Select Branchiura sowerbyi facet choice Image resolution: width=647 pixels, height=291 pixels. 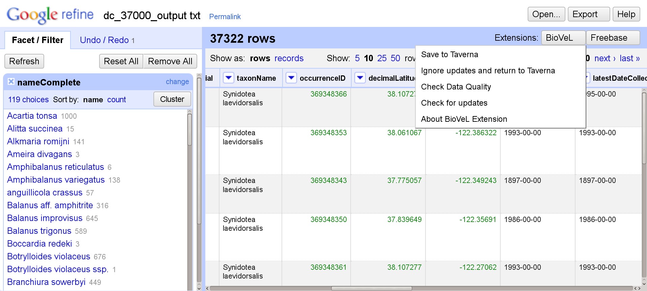coord(46,282)
